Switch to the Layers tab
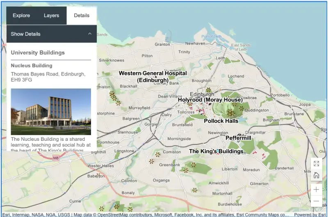 [52, 16]
